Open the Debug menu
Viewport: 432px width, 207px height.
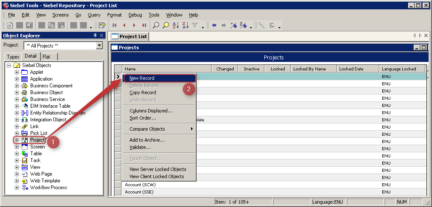click(x=135, y=15)
